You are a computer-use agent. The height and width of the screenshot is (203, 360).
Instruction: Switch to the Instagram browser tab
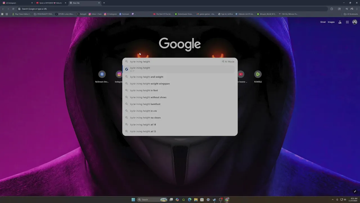[17, 3]
